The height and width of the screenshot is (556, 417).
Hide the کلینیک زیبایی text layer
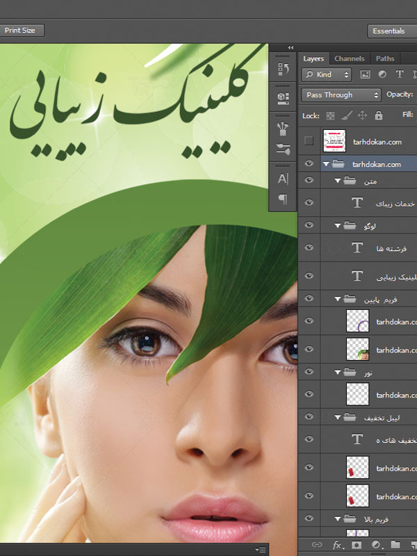point(309,276)
